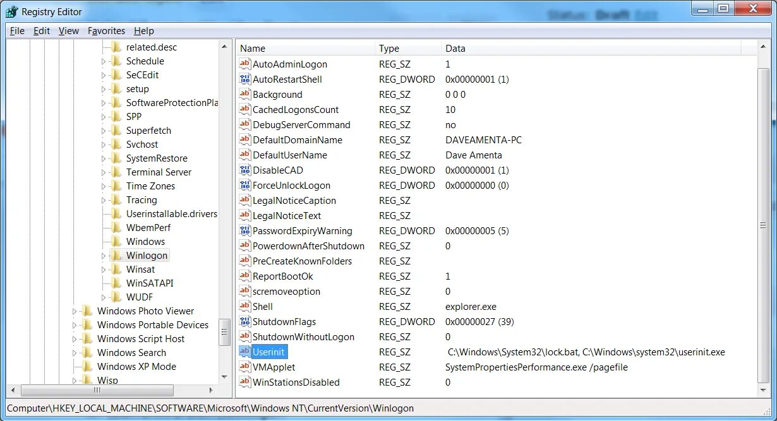This screenshot has width=777, height=421.
Task: Click the tree pane scroll down arrow
Action: click(x=224, y=377)
